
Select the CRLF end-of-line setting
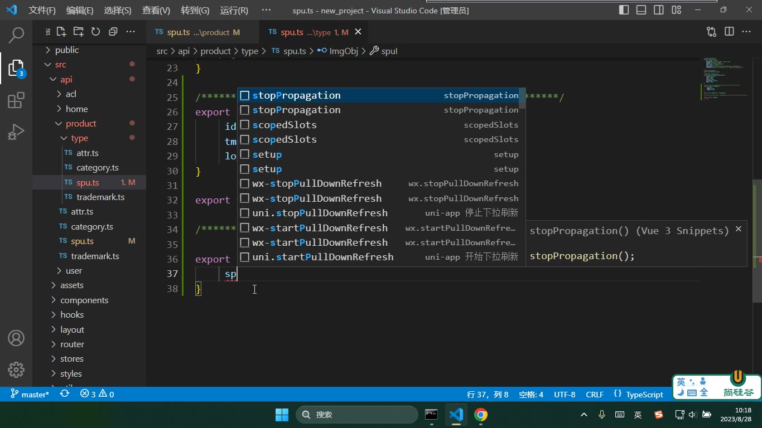point(595,394)
